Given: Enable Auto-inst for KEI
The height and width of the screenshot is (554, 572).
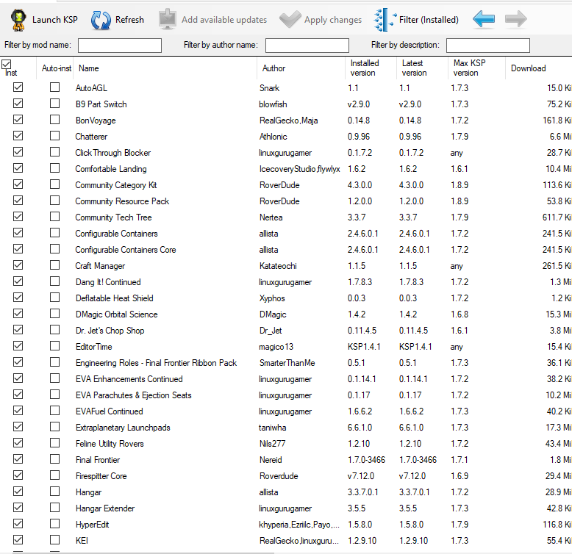Looking at the screenshot, I should pos(54,540).
